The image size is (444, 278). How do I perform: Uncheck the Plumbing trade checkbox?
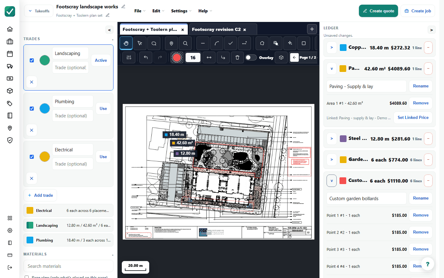(x=32, y=108)
